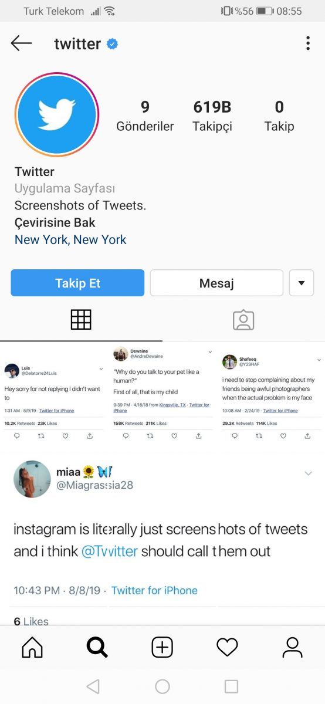Image resolution: width=325 pixels, height=704 pixels.
Task: Switch to the grid posts tab
Action: tap(81, 320)
